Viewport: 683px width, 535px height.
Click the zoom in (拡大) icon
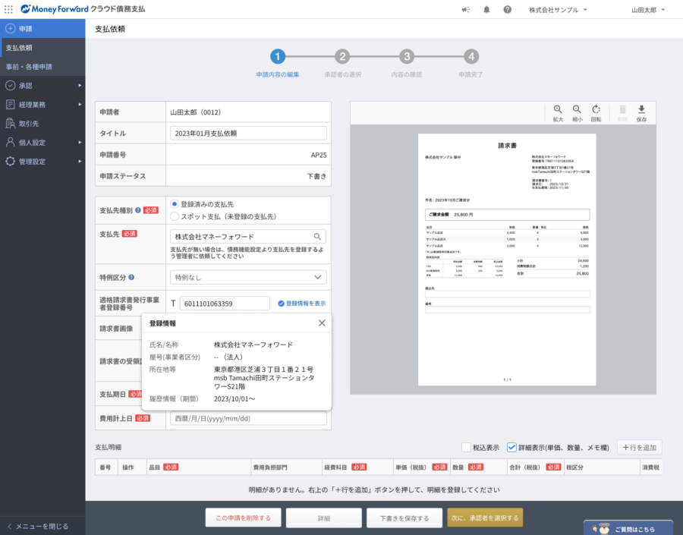tap(558, 111)
